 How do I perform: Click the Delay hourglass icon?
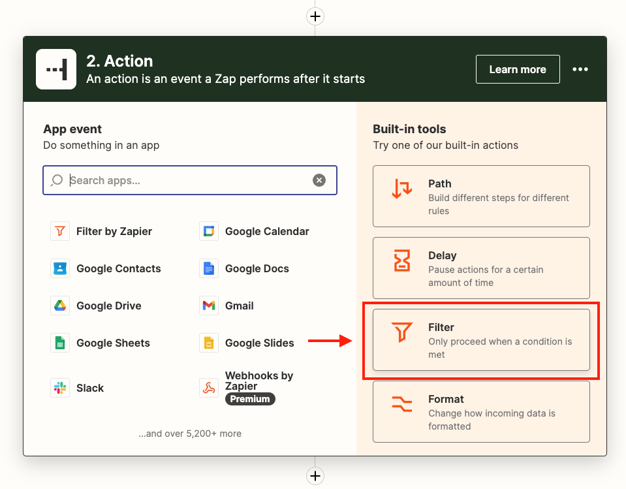[401, 260]
